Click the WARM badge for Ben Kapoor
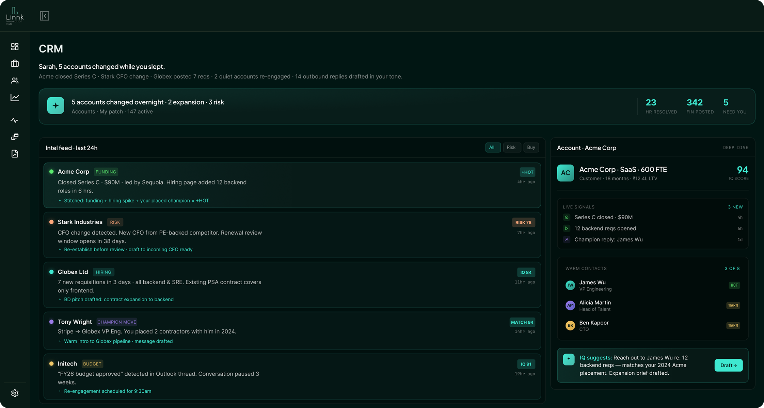 pyautogui.click(x=733, y=325)
